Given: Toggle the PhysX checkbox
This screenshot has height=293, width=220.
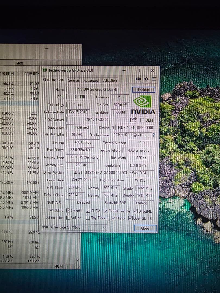Looking at the screenshot, I should click(113, 218).
